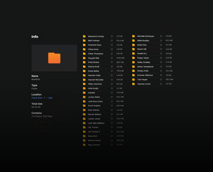Select the folder icon for Grace Bates
The width and height of the screenshot is (213, 172).
[x=84, y=71]
